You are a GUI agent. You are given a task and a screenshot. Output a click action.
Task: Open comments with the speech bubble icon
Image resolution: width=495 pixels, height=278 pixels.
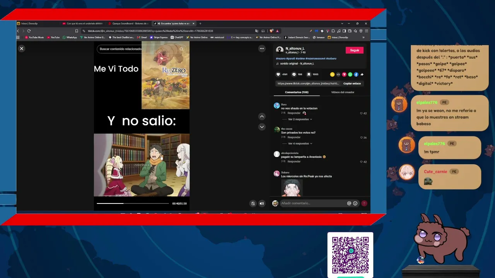pos(294,74)
